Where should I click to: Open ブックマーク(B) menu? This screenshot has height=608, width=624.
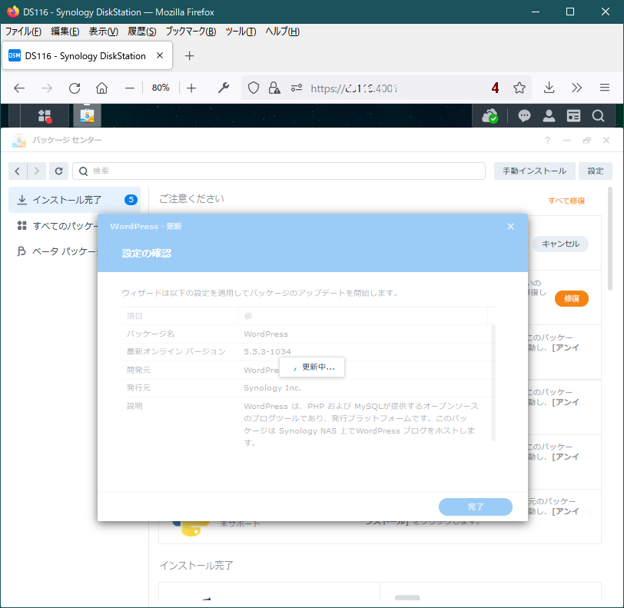point(191,32)
